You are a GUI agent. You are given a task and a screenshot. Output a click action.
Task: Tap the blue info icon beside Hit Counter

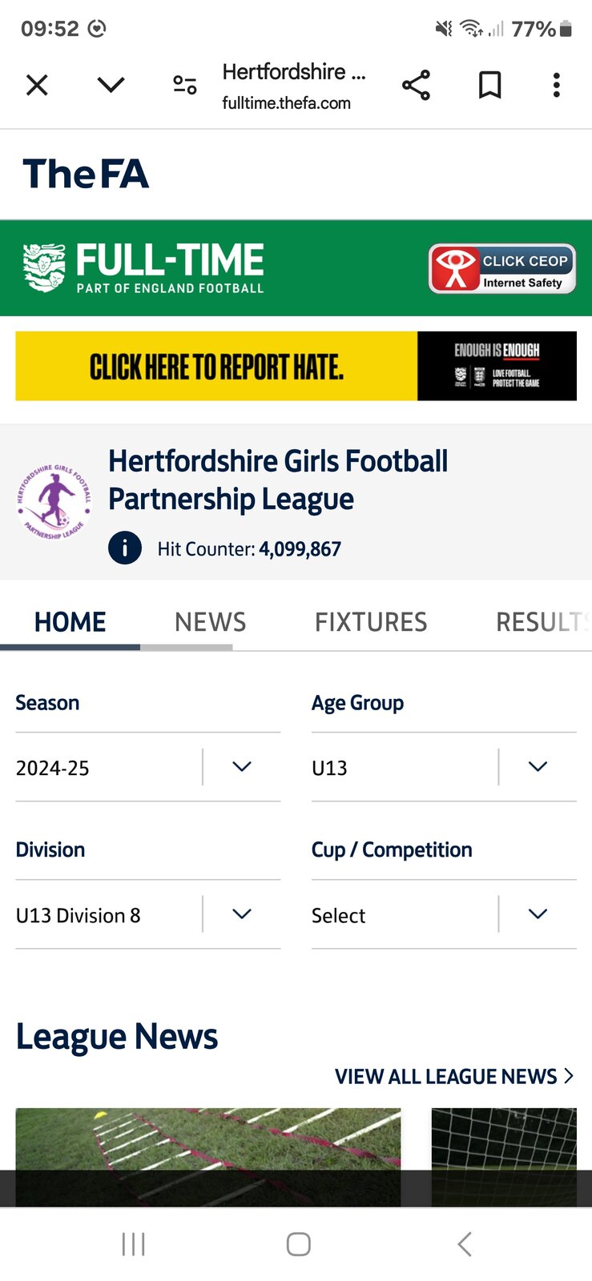(125, 548)
